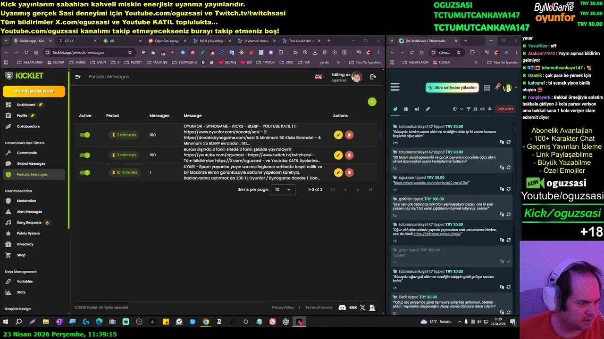Delete the 3 minutes periodic message

[x=349, y=155]
